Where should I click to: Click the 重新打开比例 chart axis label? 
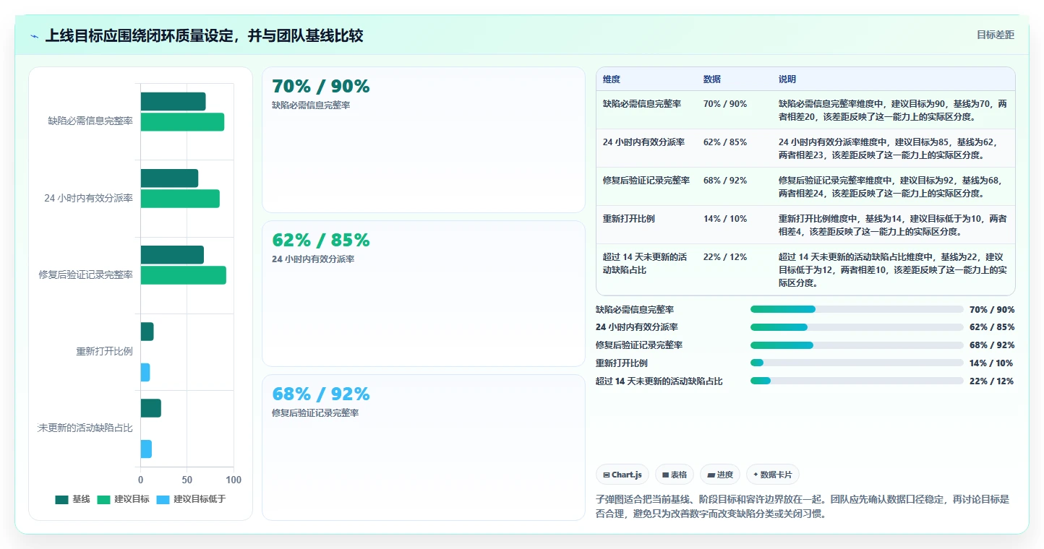105,352
